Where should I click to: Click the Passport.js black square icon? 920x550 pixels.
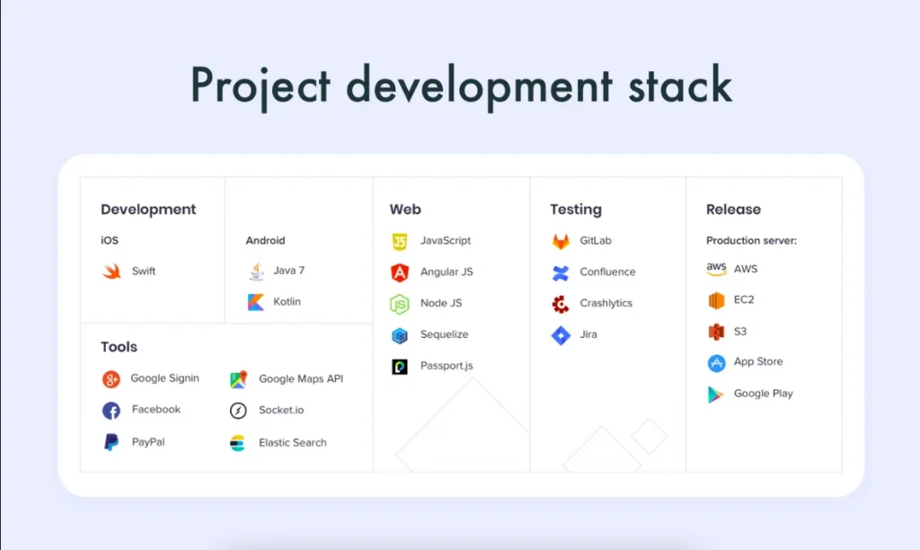[x=400, y=367]
